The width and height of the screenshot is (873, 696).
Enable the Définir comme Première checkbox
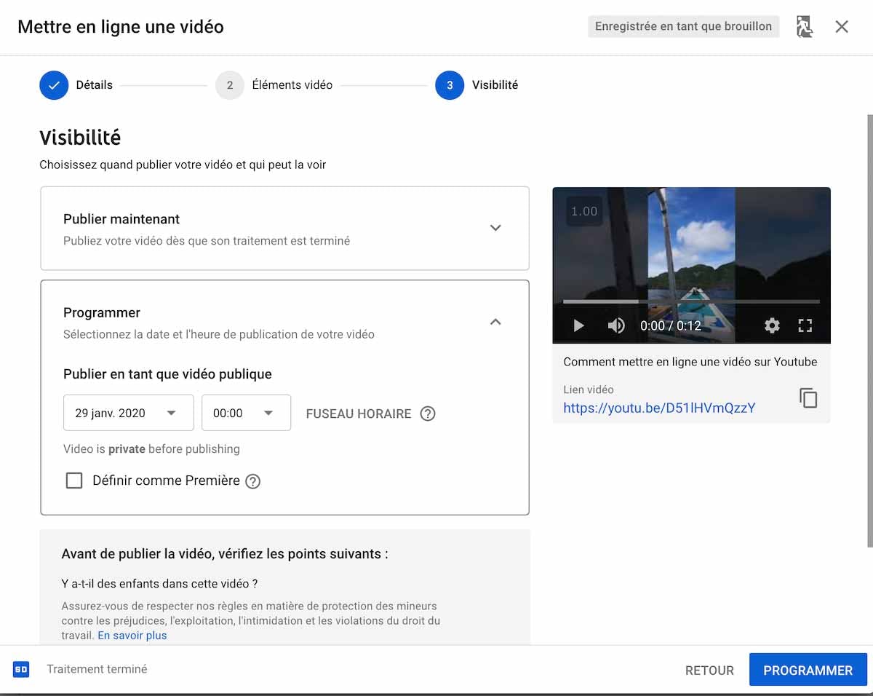tap(74, 481)
